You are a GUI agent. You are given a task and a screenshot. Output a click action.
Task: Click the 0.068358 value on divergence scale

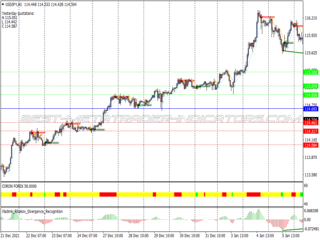[x=310, y=211]
